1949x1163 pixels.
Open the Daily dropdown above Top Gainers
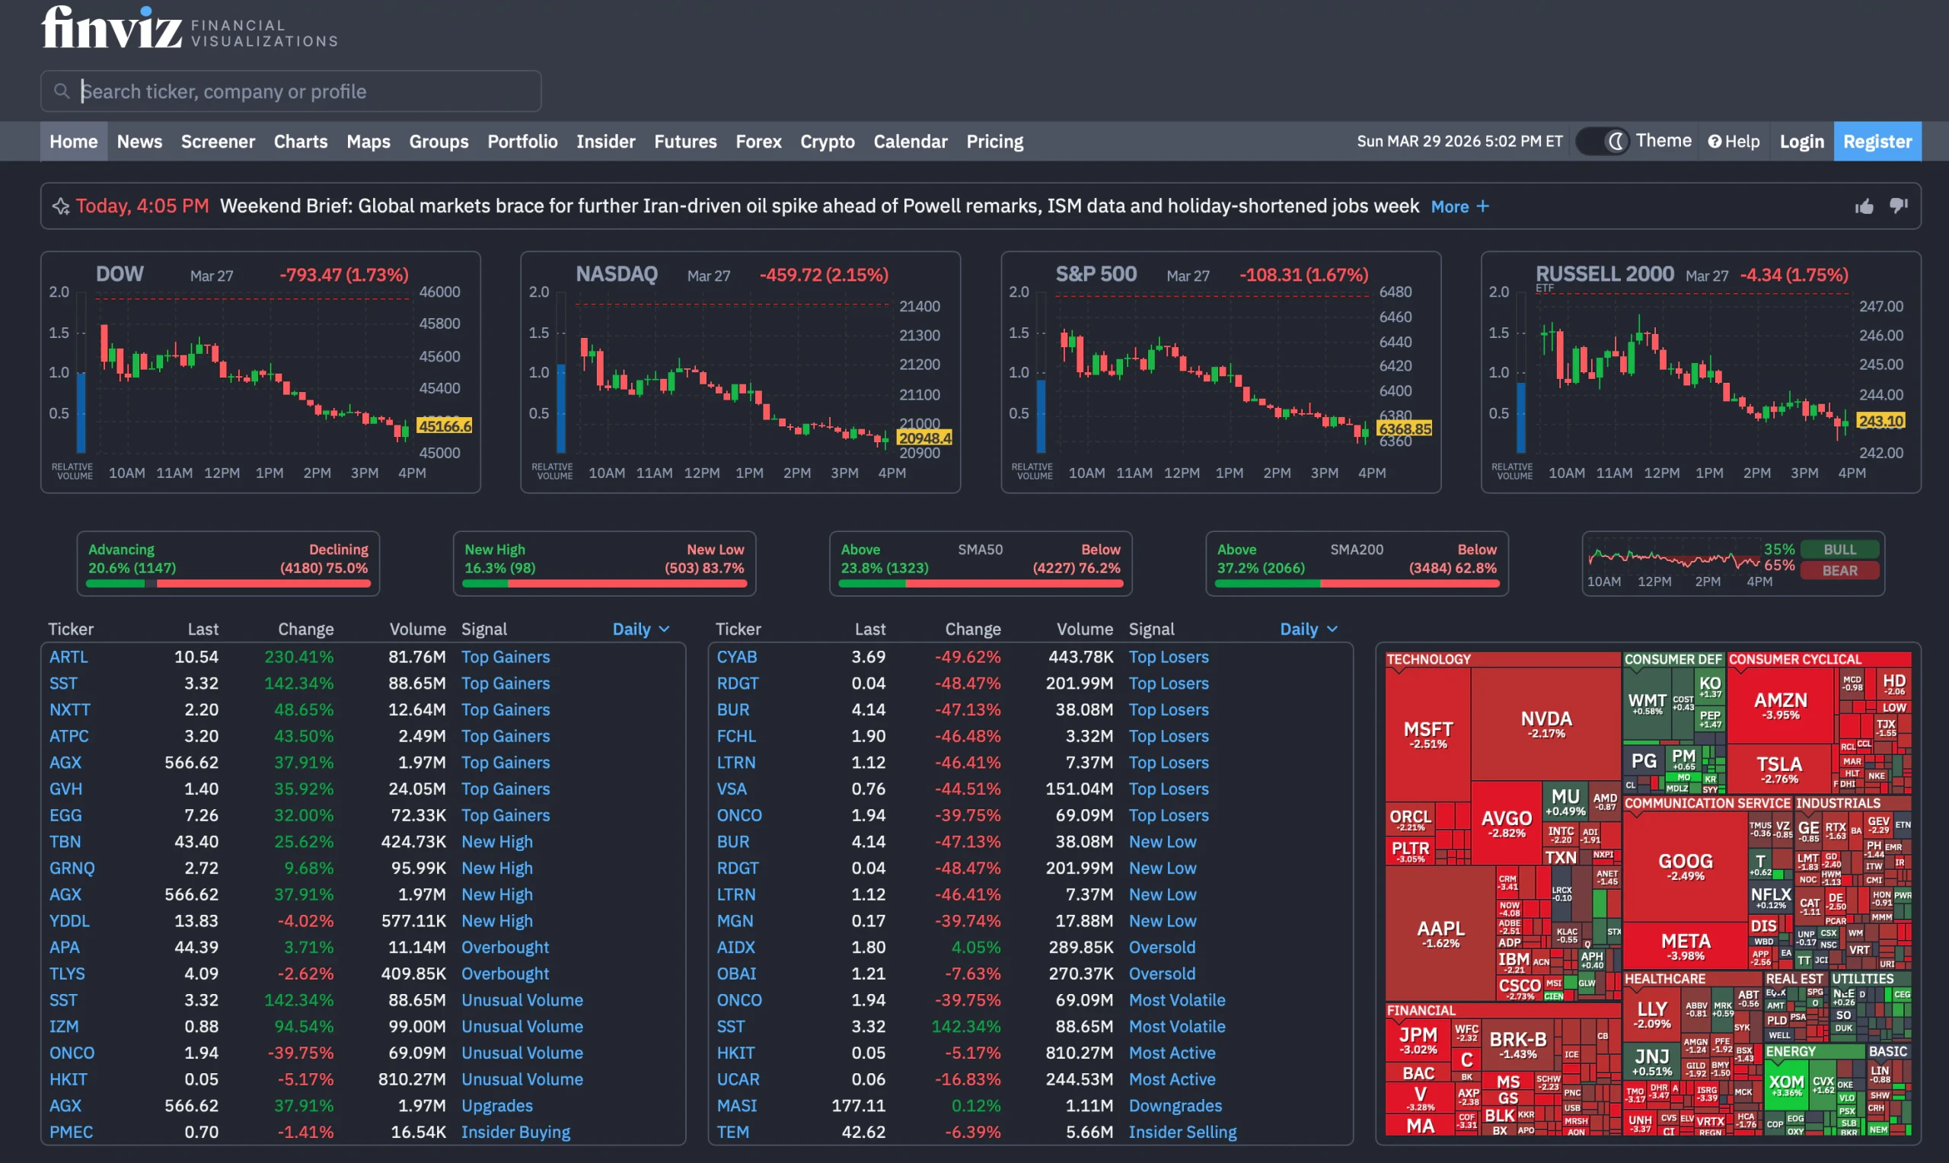click(x=640, y=629)
